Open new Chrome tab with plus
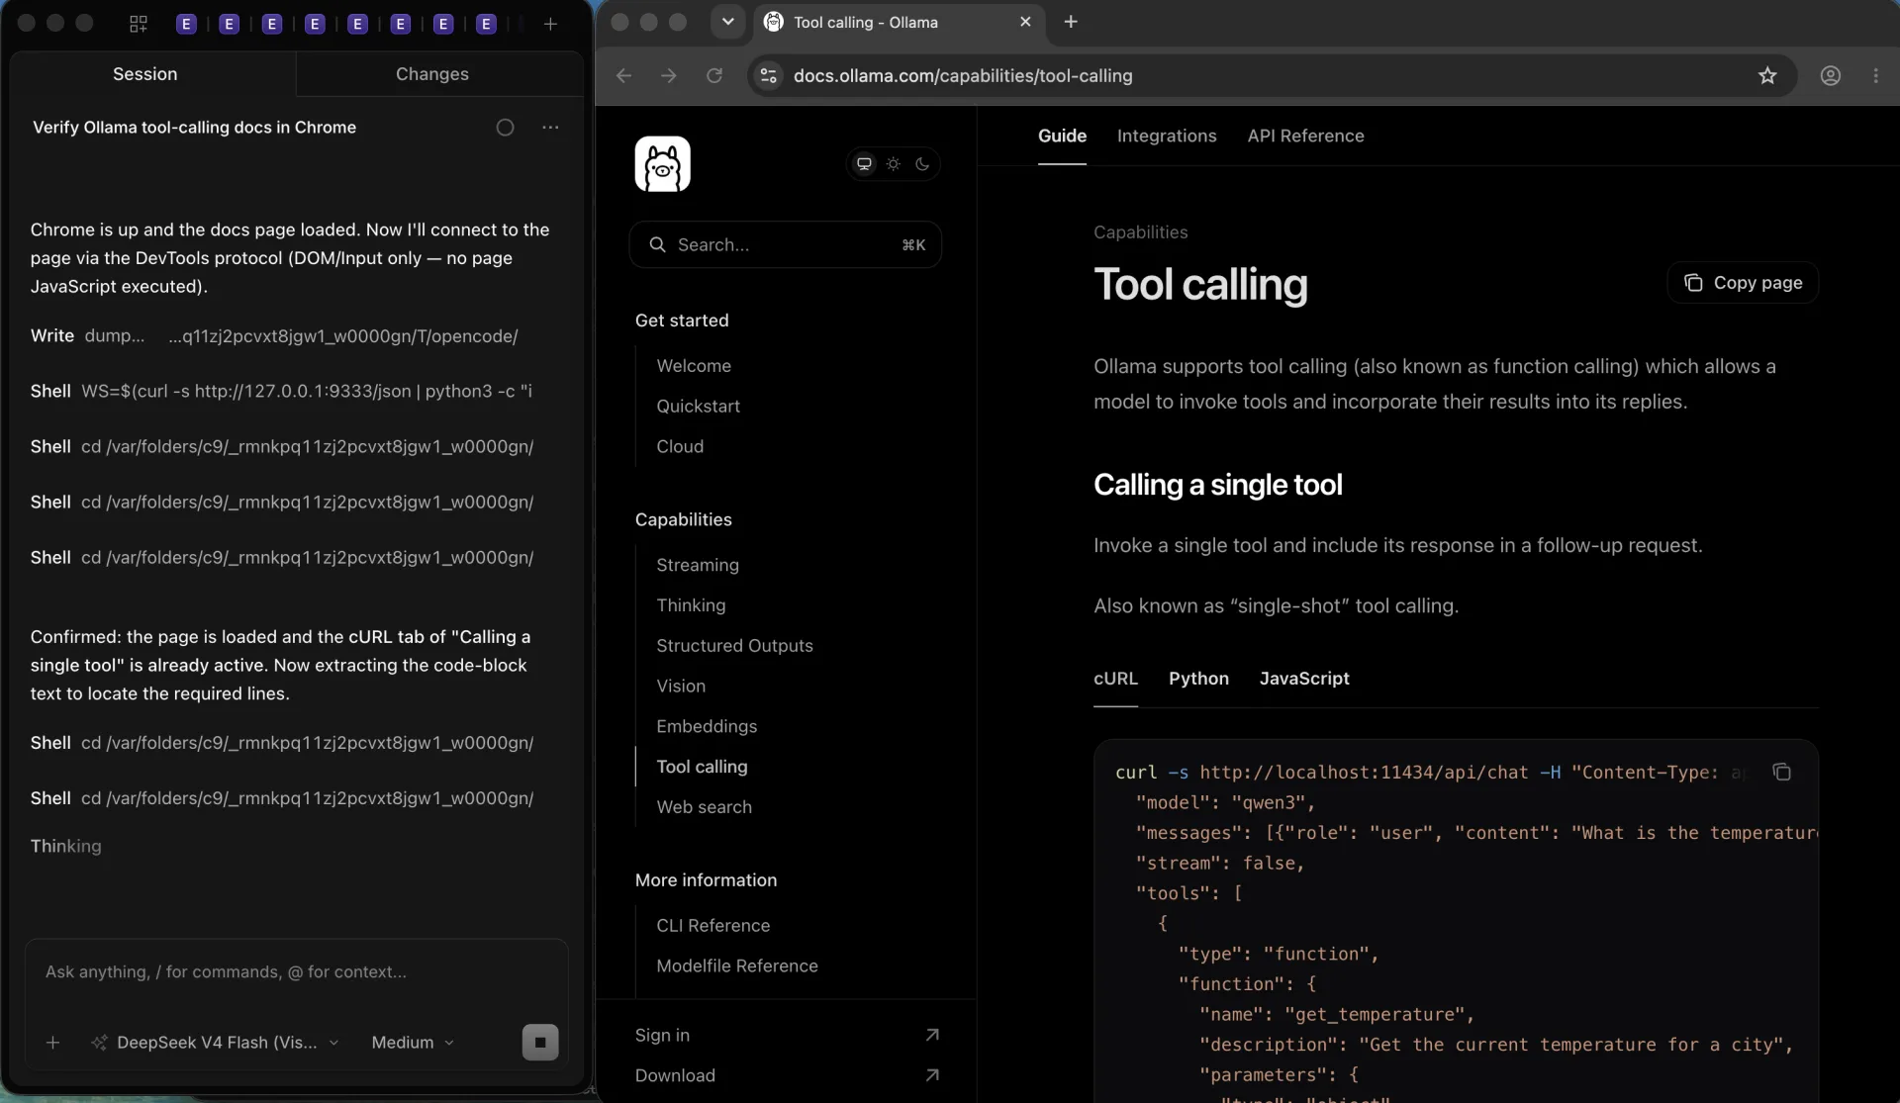This screenshot has width=1900, height=1103. point(1071,22)
